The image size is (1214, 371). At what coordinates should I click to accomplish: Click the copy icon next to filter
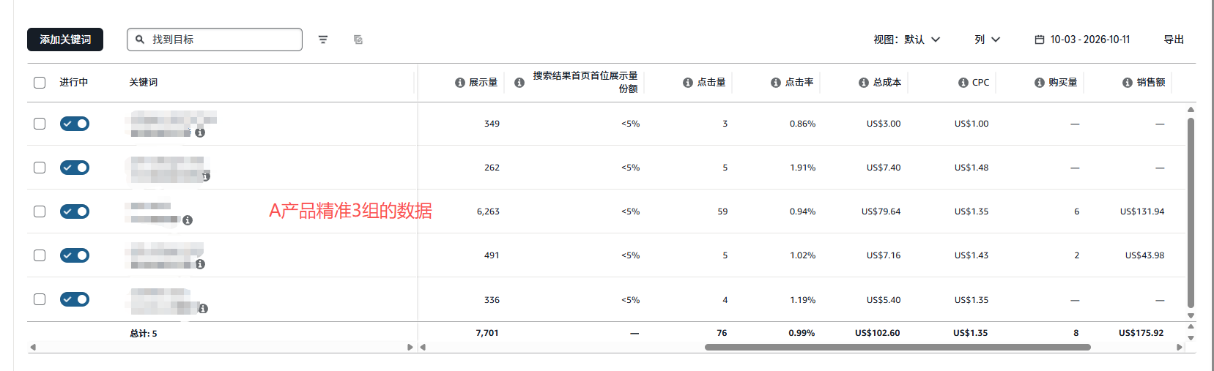(x=358, y=40)
